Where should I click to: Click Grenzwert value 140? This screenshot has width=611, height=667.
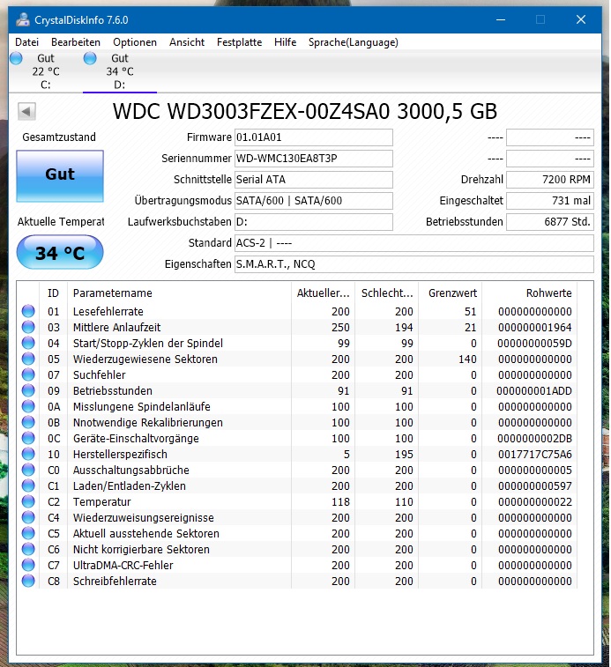pos(467,359)
